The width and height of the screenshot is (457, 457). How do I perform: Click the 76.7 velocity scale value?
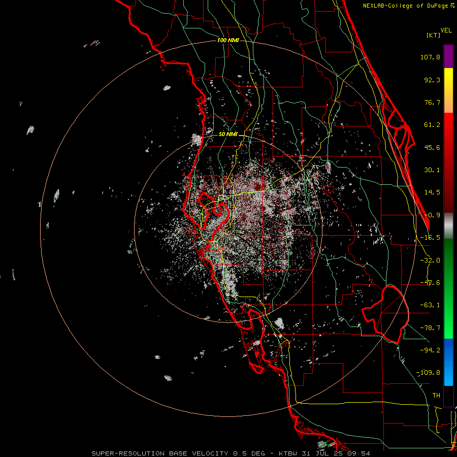432,102
